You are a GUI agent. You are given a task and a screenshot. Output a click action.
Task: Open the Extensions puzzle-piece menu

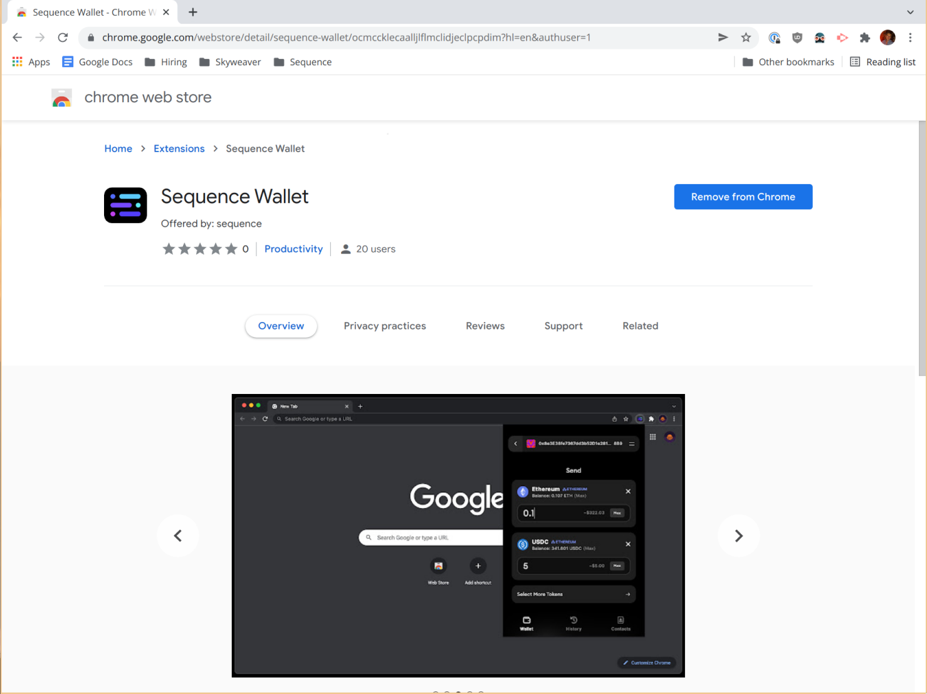pyautogui.click(x=865, y=38)
